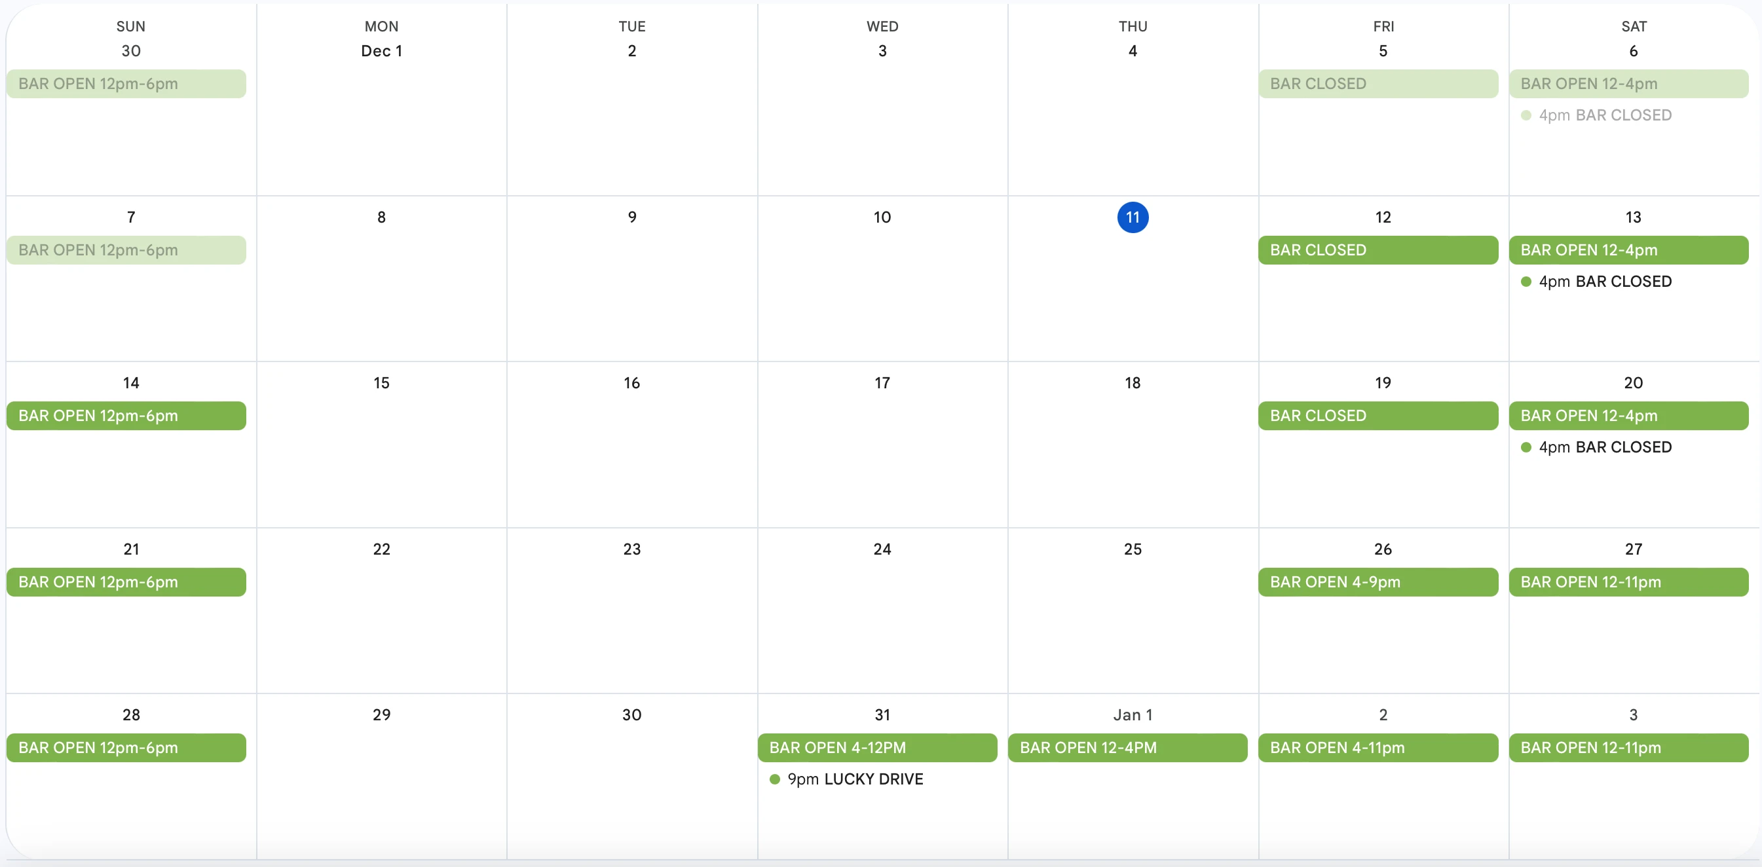Select the Dec 1 date label
The image size is (1762, 867).
pos(381,51)
